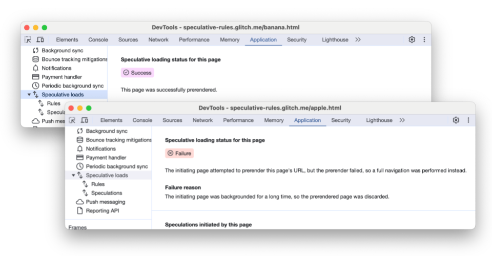This screenshot has height=256, width=492.
Task: Select Payment handler in banana.html sidebar
Action: (61, 77)
